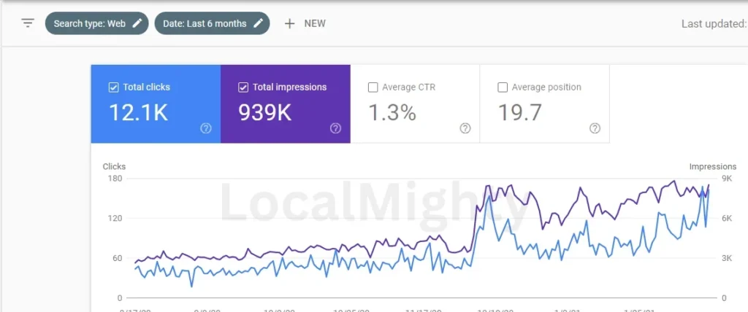Click the 180 clicks axis value

point(116,179)
